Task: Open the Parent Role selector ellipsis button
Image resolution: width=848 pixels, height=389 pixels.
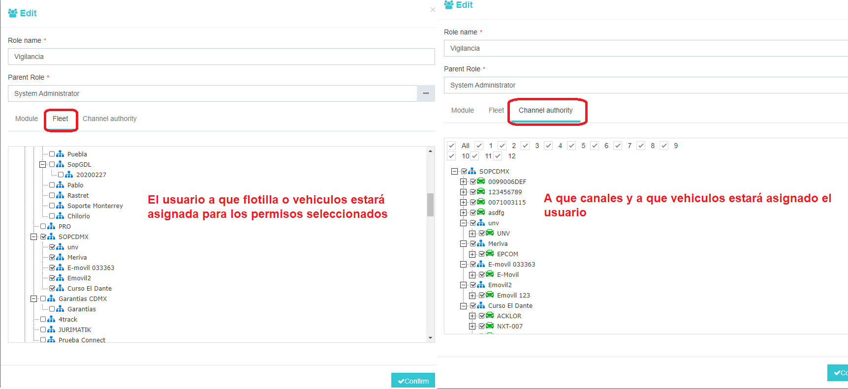Action: (x=426, y=93)
